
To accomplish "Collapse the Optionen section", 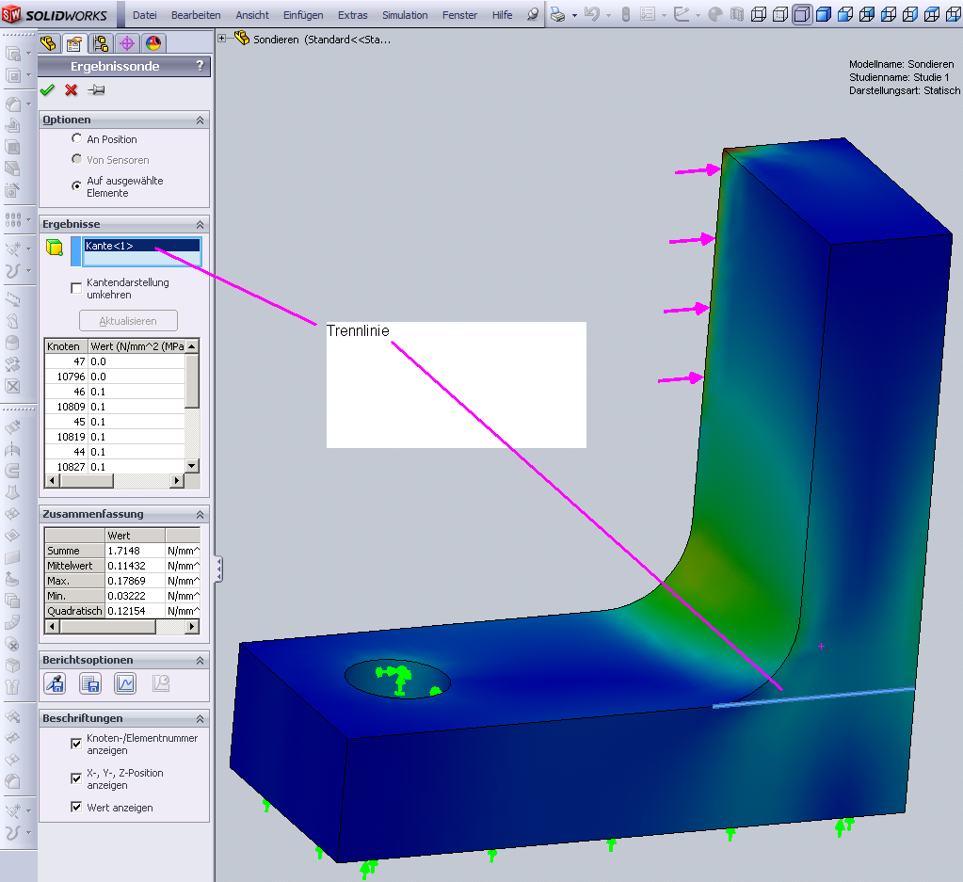I will point(200,120).
